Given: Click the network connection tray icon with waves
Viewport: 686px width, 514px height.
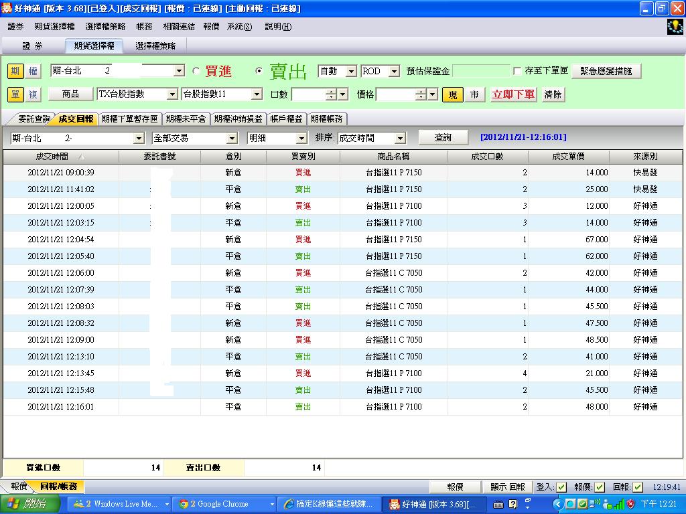Looking at the screenshot, I should [595, 504].
